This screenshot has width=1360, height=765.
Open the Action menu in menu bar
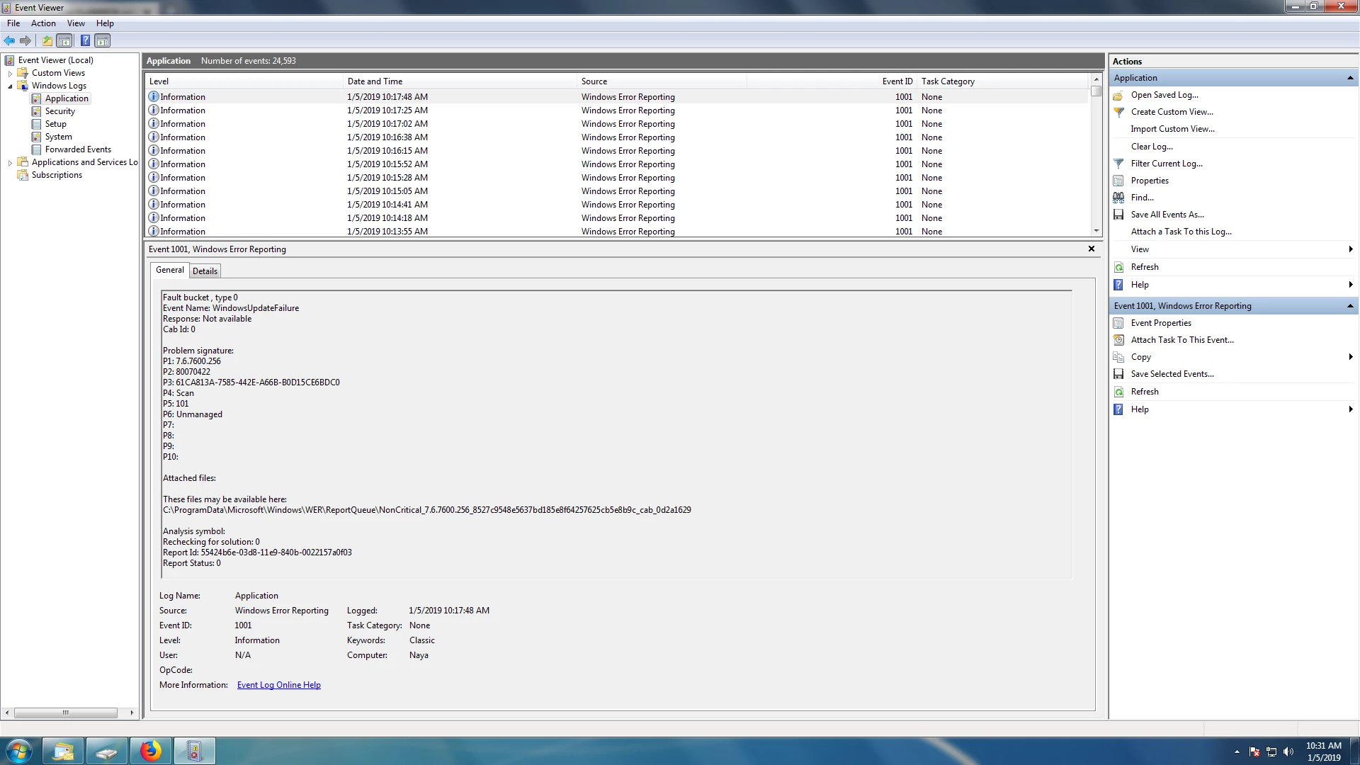43,23
